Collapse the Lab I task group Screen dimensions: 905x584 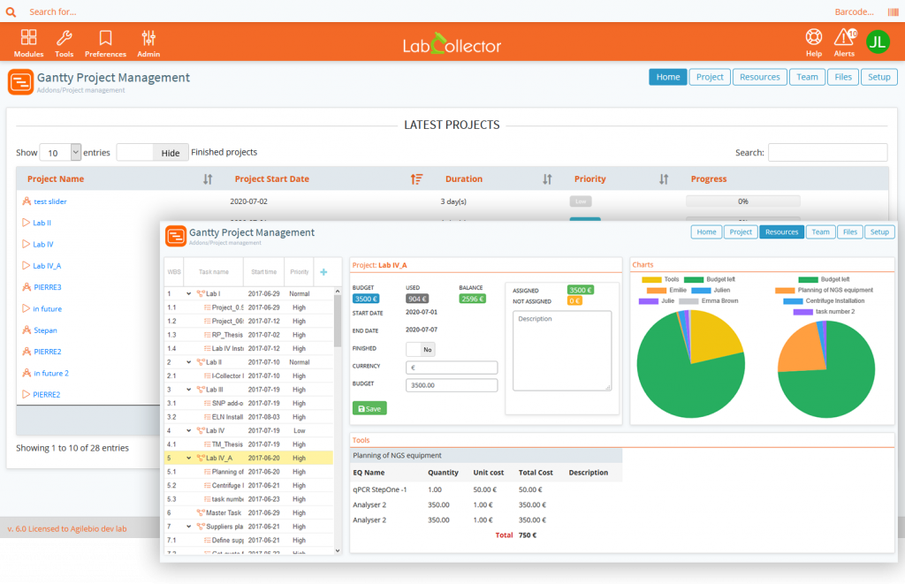(x=188, y=293)
